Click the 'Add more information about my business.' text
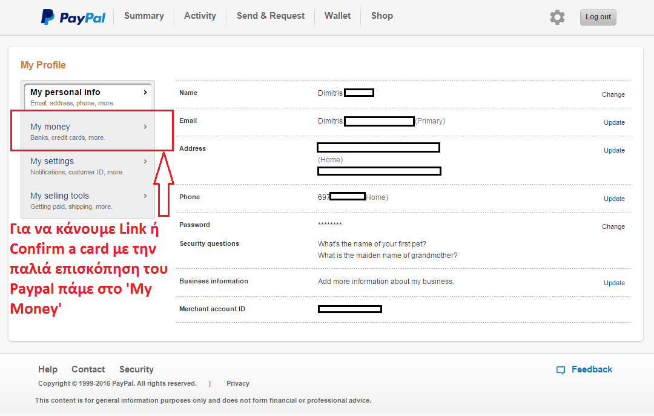Viewport: 654px width, 416px height. pyautogui.click(x=386, y=282)
